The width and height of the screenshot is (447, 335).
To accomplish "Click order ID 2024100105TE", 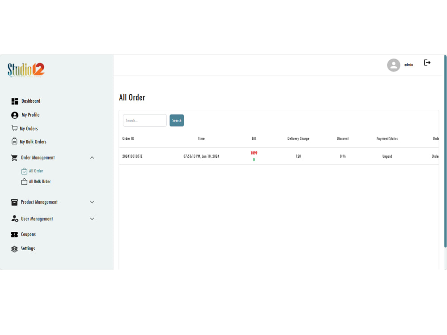I will (132, 156).
